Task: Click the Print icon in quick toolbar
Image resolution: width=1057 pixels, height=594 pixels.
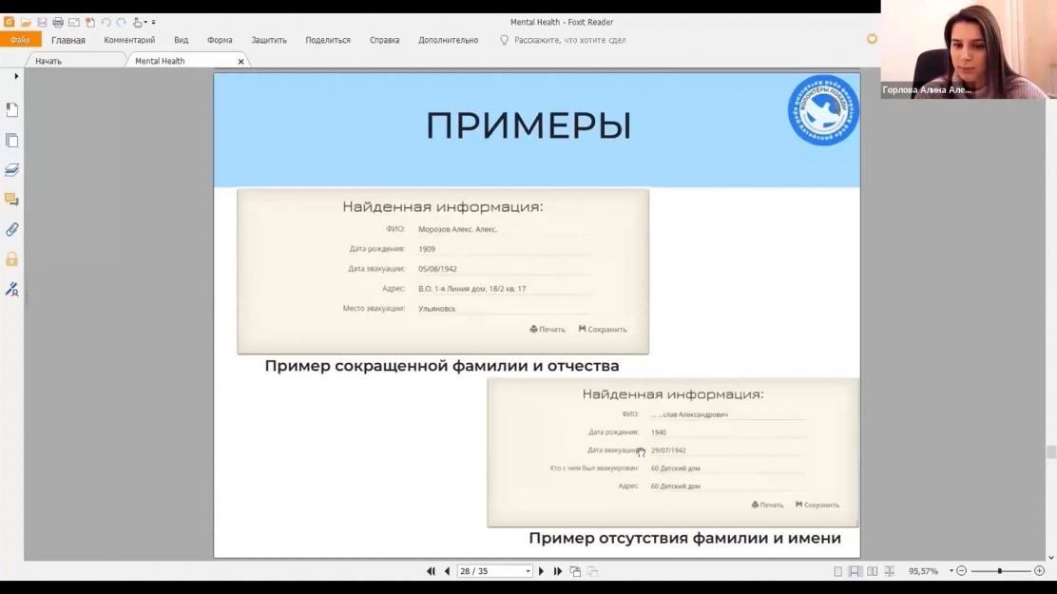Action: pyautogui.click(x=58, y=22)
